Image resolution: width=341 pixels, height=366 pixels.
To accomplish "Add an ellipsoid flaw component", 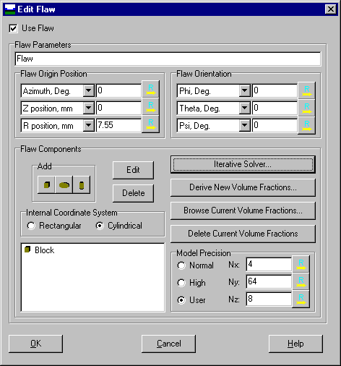I will point(64,184).
